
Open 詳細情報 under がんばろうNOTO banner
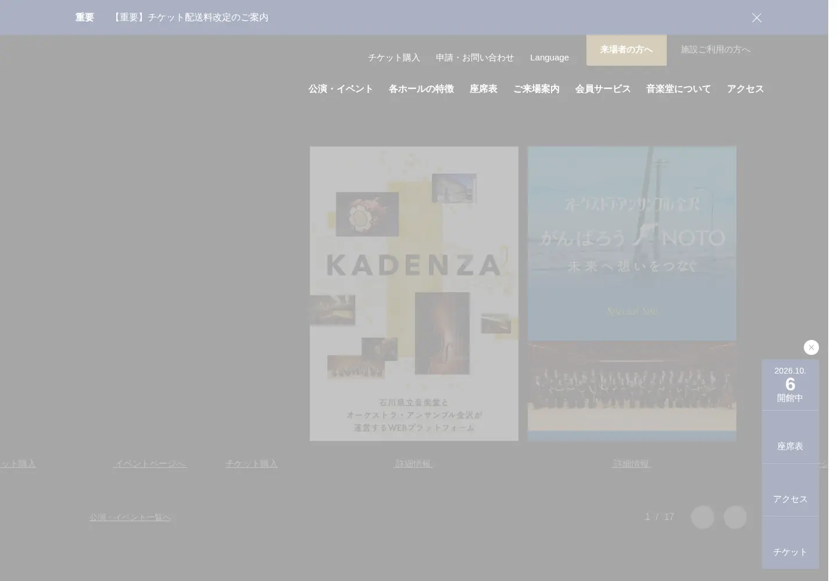(631, 464)
